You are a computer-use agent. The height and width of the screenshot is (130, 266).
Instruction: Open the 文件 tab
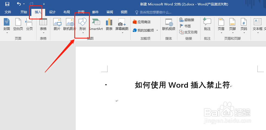pyautogui.click(x=8, y=12)
